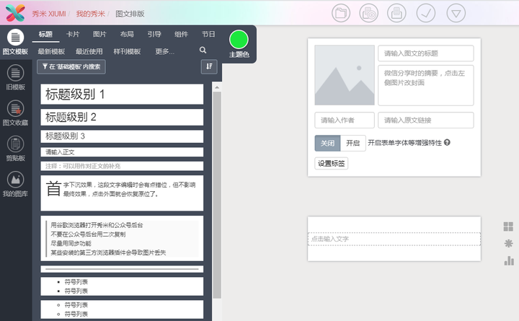
Task: Click the Xiumi colorful X logo
Action: tap(15, 13)
